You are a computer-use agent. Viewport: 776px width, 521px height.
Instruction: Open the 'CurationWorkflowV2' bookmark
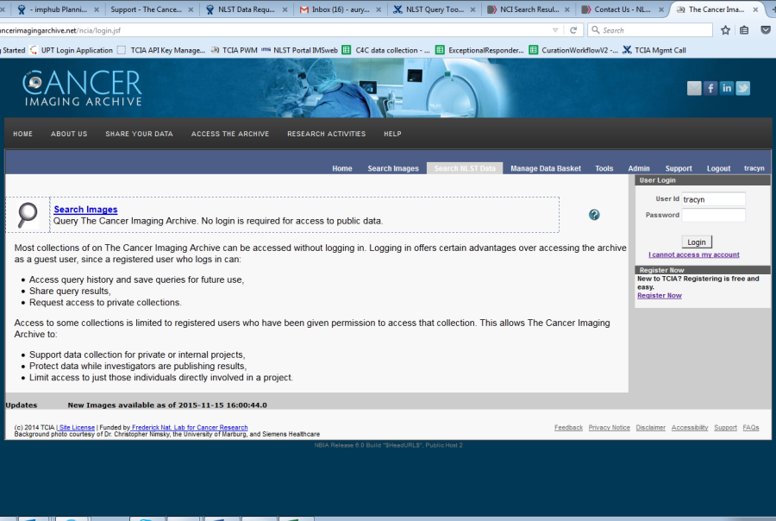[x=573, y=50]
